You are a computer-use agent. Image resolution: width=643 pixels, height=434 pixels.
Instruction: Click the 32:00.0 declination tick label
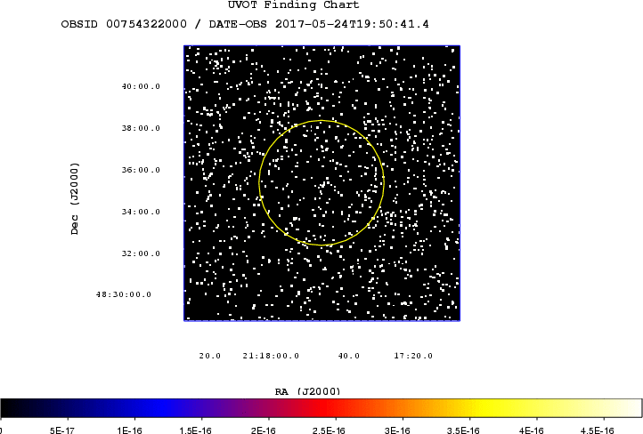pos(141,253)
